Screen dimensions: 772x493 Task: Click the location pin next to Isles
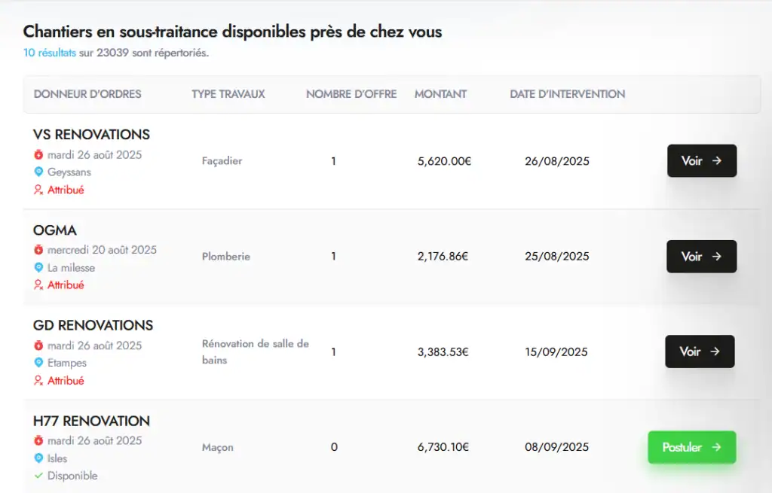coord(39,458)
